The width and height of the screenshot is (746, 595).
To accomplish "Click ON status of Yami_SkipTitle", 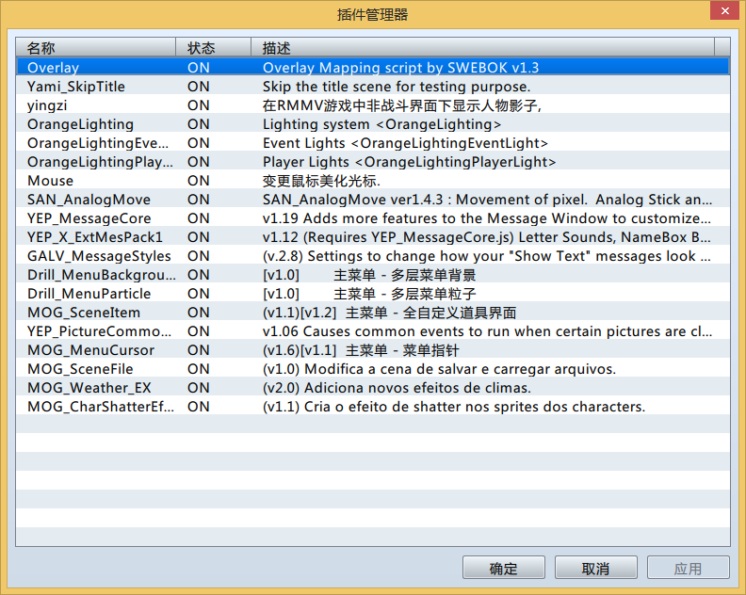I will coord(199,86).
